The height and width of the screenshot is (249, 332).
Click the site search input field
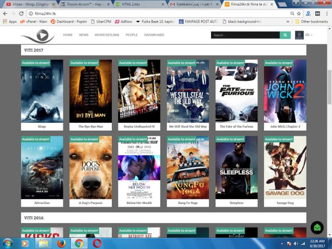click(x=245, y=35)
